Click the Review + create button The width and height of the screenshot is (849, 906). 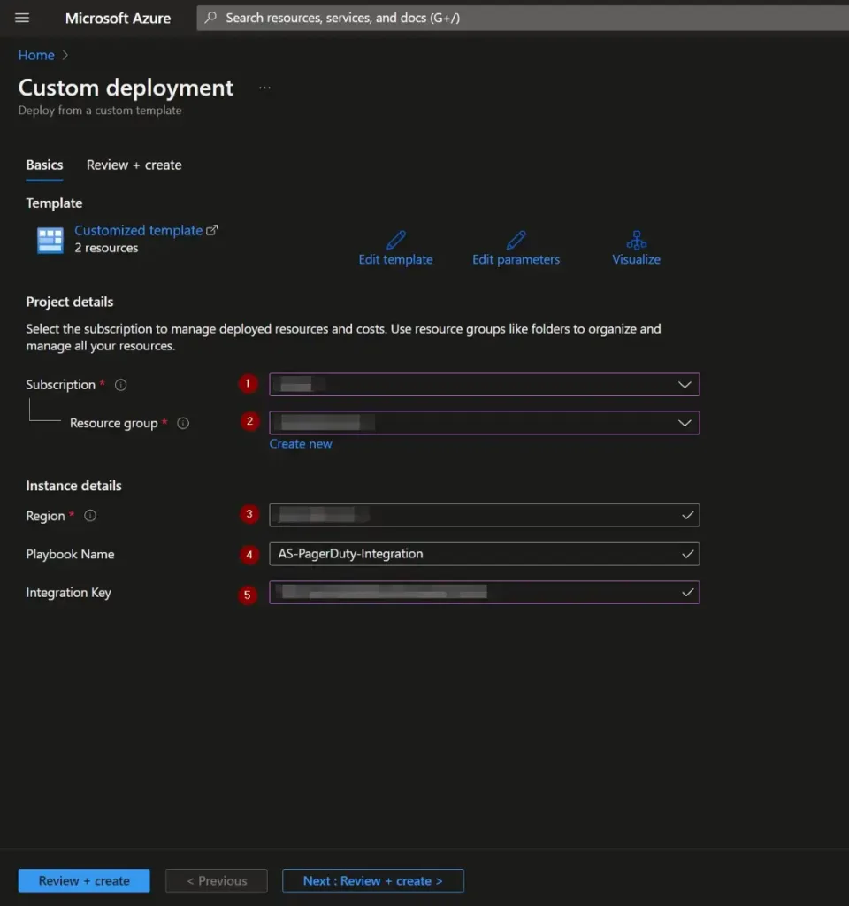point(83,880)
